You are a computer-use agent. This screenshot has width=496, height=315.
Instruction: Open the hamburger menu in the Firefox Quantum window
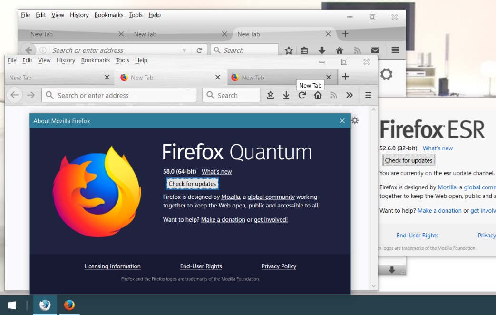pos(368,95)
